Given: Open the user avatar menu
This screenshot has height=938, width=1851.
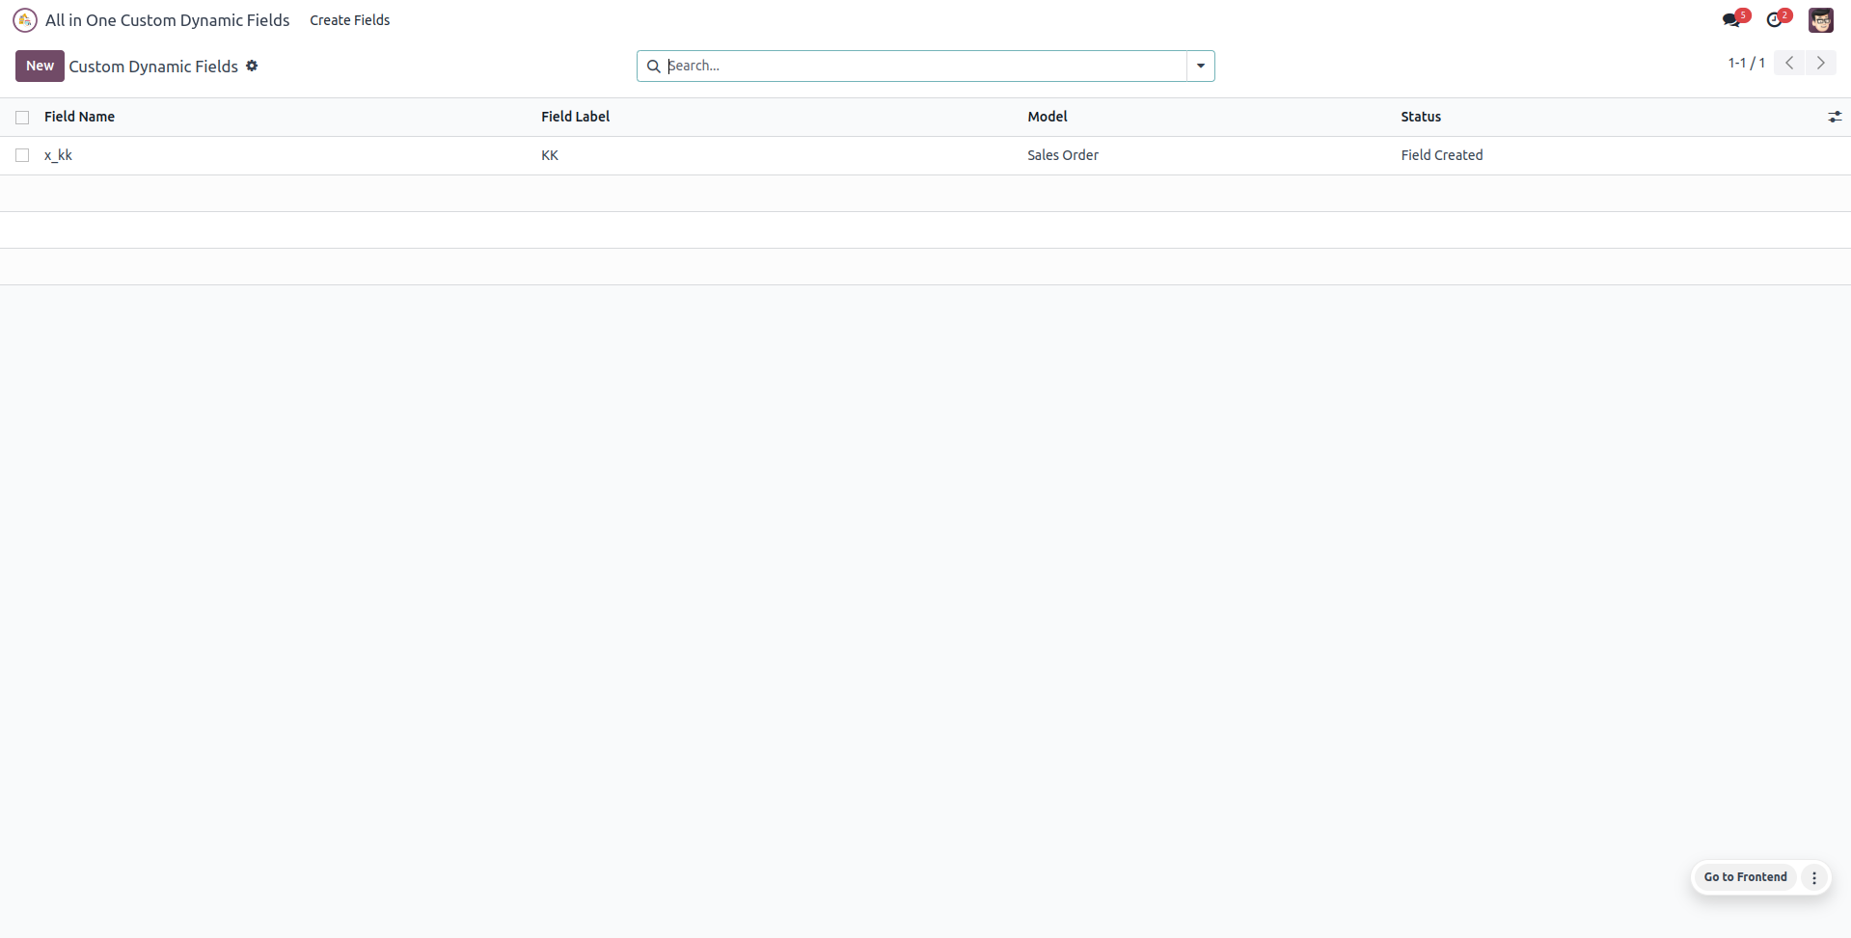Looking at the screenshot, I should point(1820,19).
